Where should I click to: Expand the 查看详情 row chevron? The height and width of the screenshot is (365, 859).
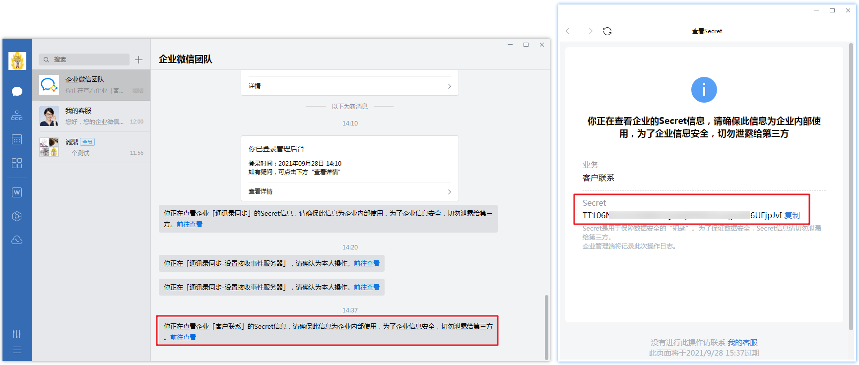(x=449, y=191)
